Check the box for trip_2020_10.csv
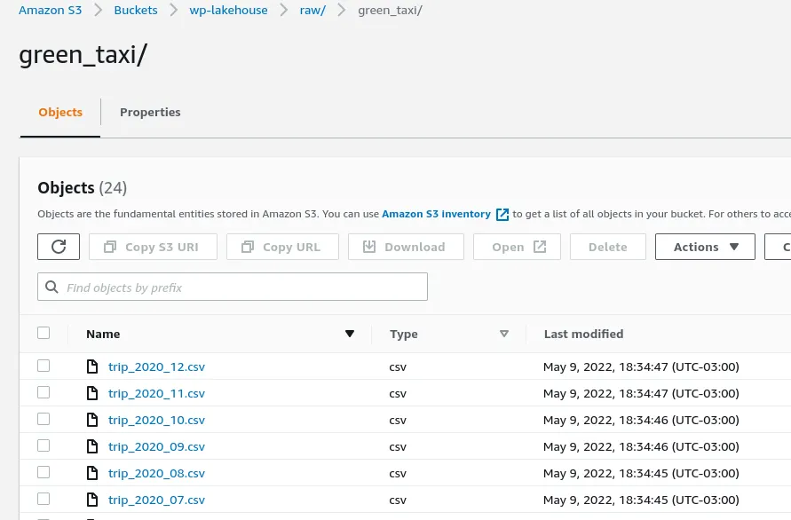 click(44, 419)
